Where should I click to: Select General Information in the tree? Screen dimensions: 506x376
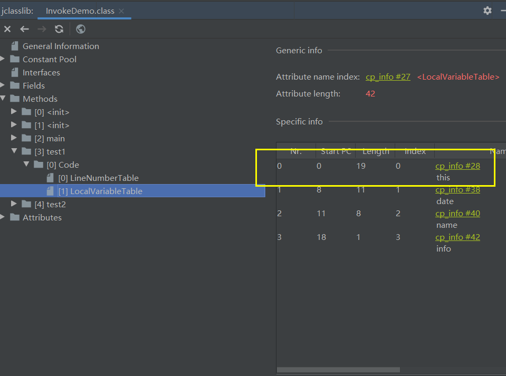click(x=61, y=46)
